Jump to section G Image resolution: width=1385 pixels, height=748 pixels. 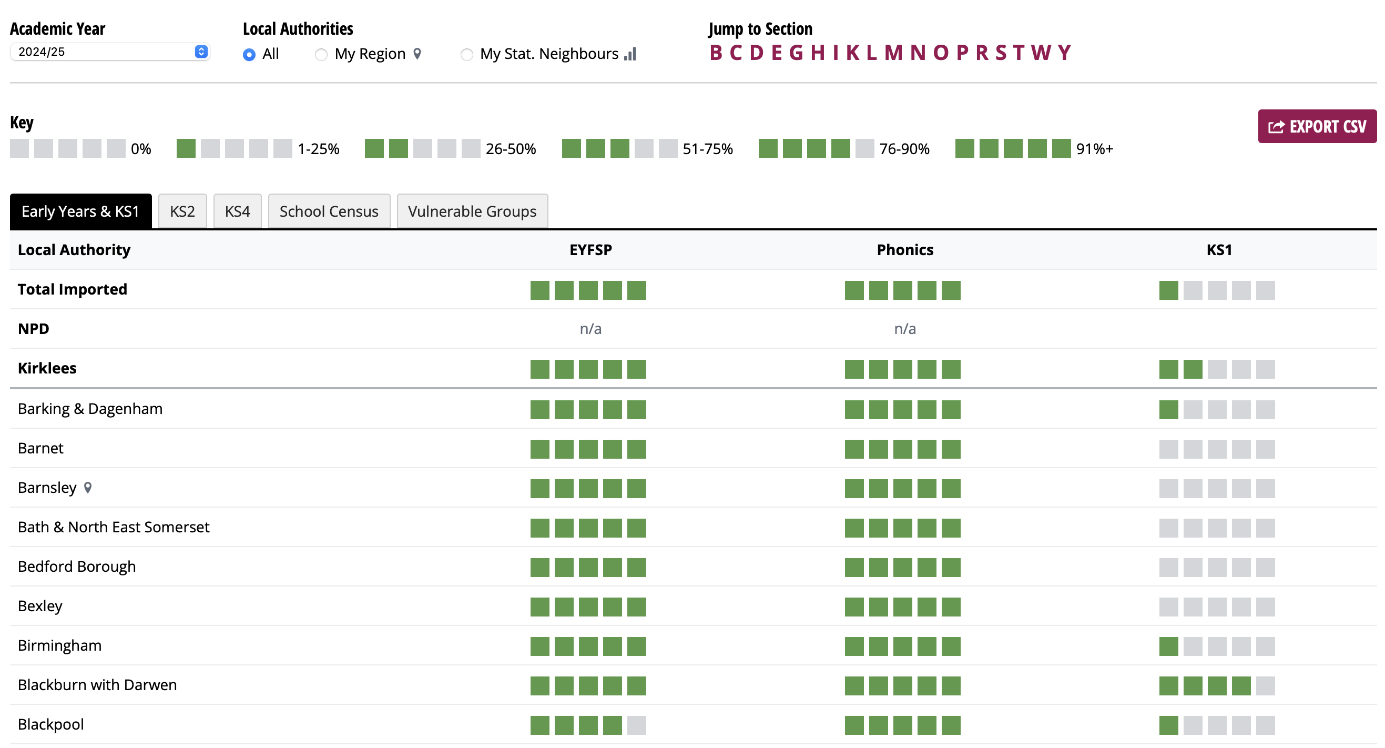[796, 53]
